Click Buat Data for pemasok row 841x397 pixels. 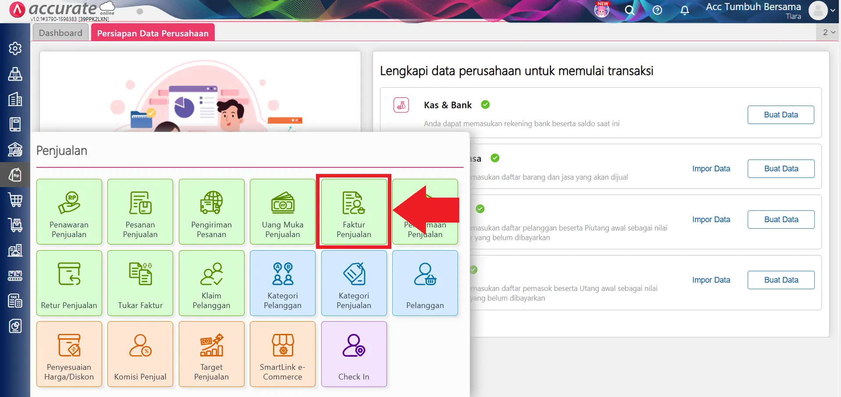(x=781, y=280)
